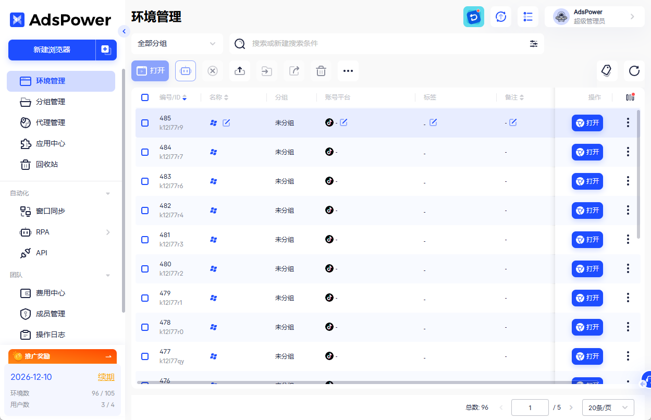Toggle the select-all checkbox in table header
Image resolution: width=651 pixels, height=420 pixels.
point(145,97)
